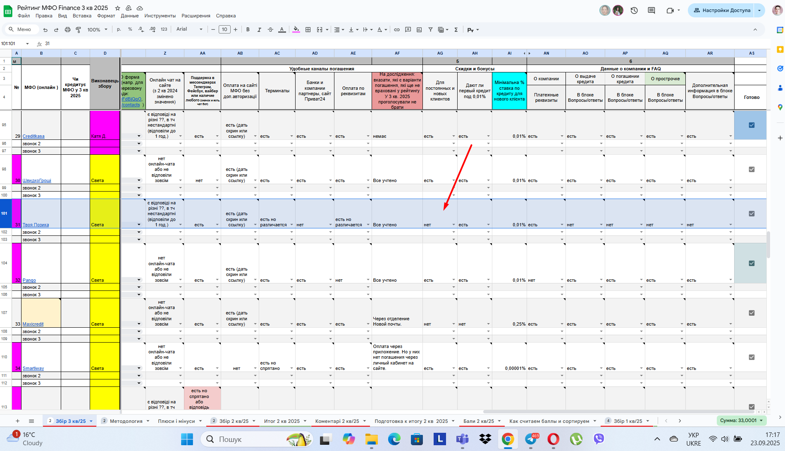This screenshot has width=785, height=451.
Task: Open the cell fill color picker
Action: (296, 30)
